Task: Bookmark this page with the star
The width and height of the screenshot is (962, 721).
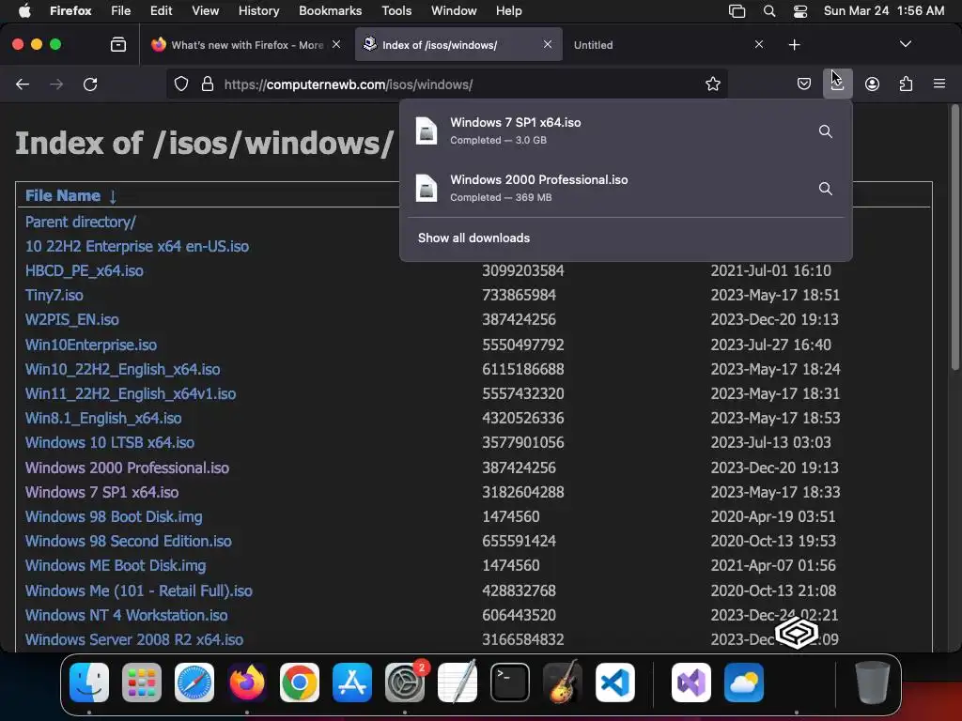Action: (712, 84)
